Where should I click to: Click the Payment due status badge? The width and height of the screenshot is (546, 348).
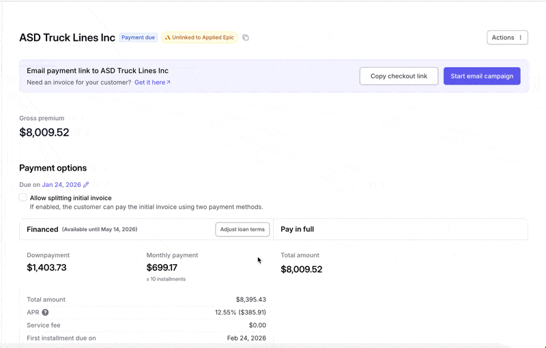point(139,38)
